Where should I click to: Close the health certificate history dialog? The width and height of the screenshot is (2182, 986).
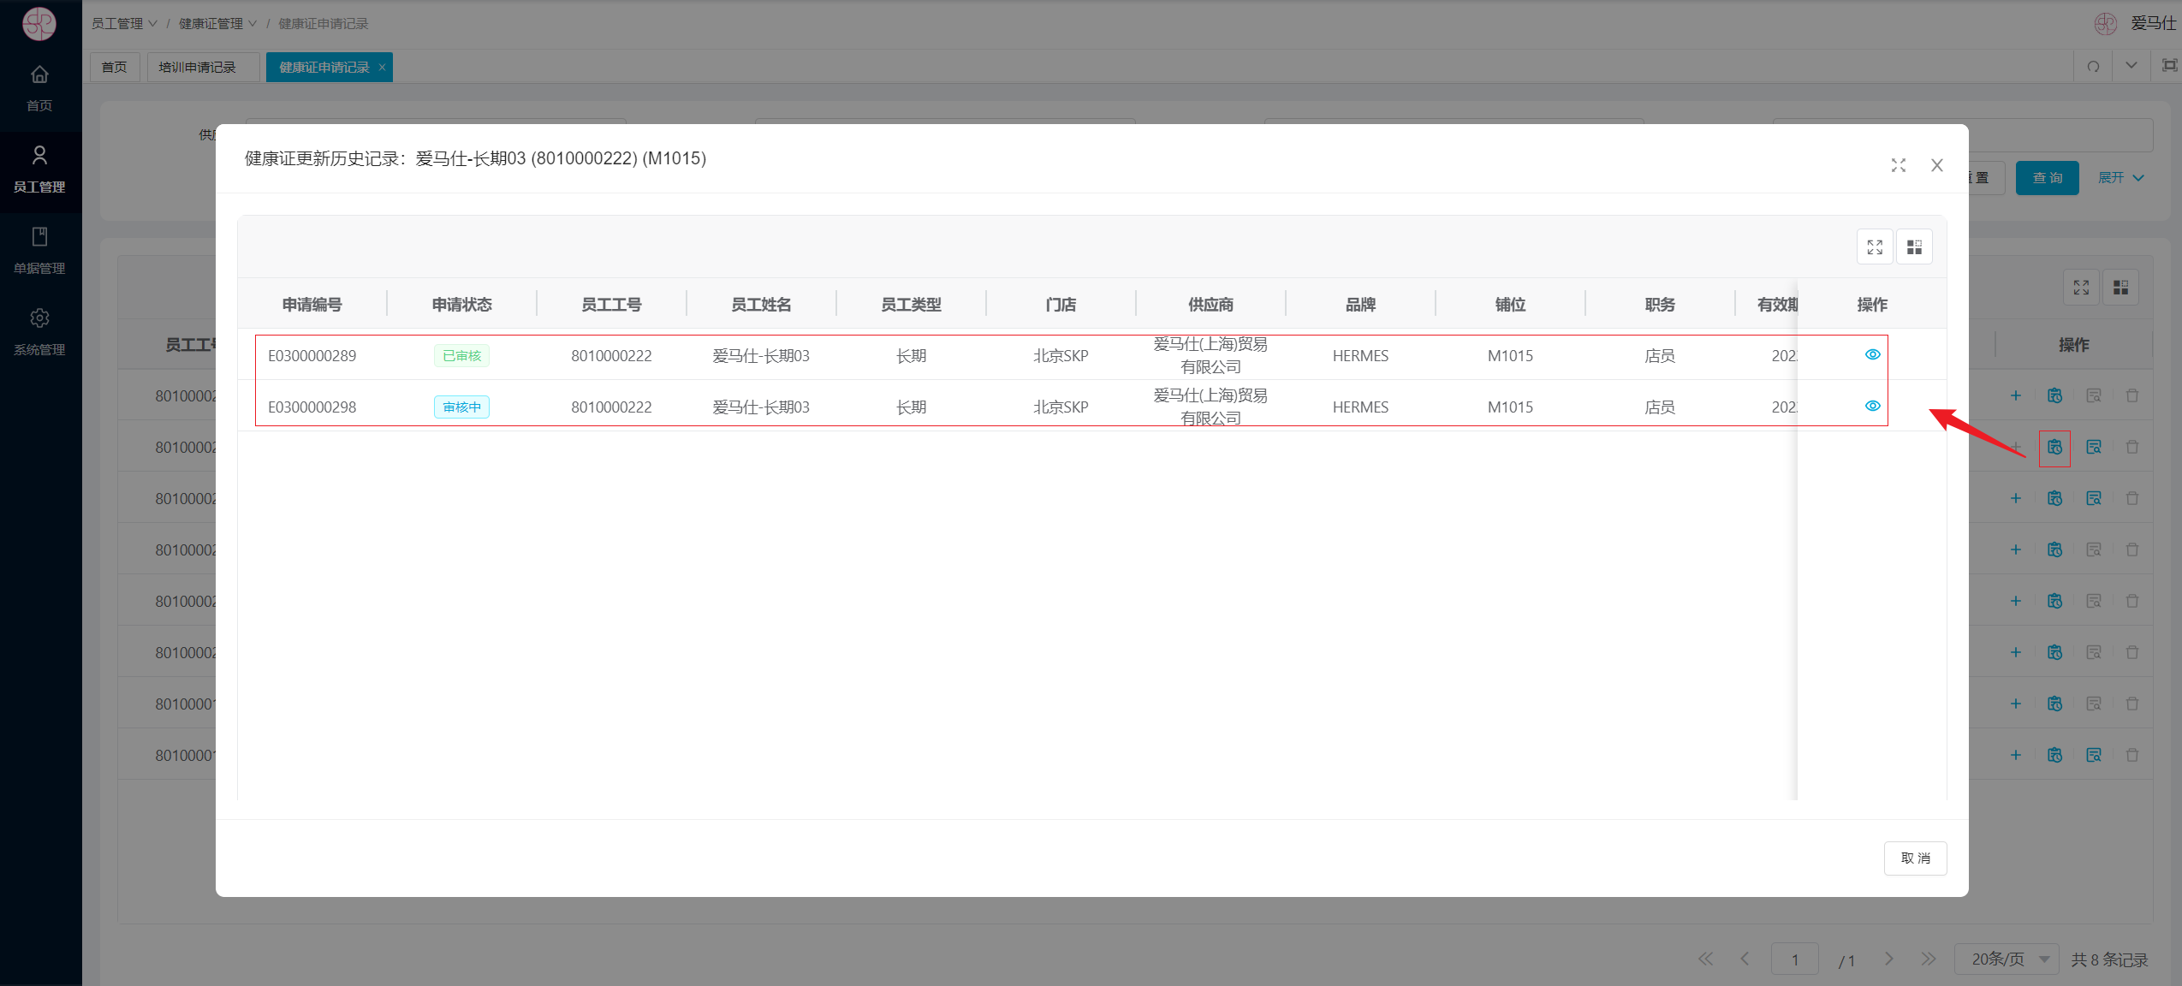click(1936, 165)
